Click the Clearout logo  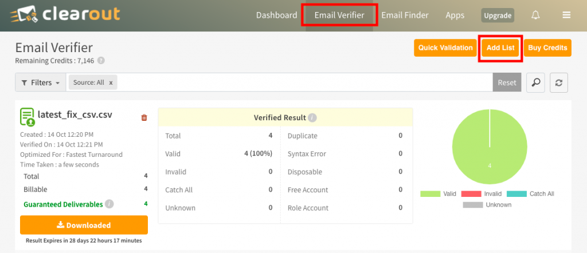pyautogui.click(x=65, y=15)
